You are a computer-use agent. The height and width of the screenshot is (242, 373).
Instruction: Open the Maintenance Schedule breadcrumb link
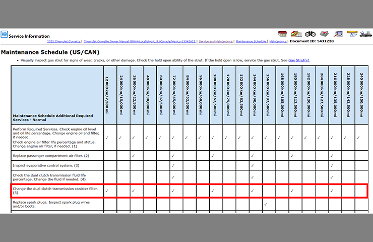pos(251,41)
